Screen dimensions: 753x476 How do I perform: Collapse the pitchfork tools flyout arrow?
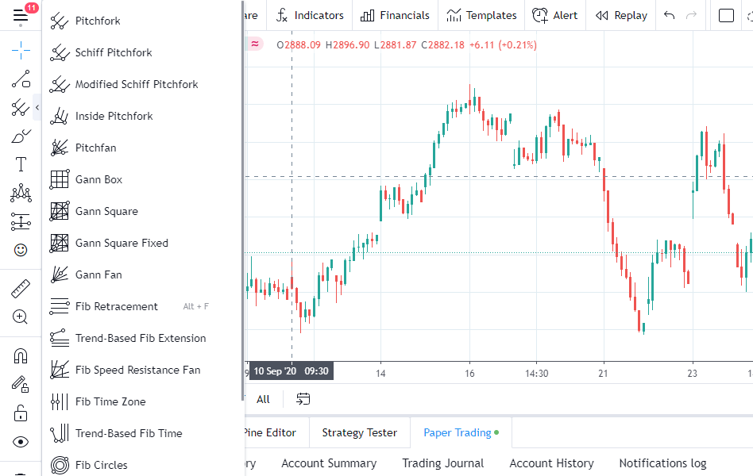(37, 108)
